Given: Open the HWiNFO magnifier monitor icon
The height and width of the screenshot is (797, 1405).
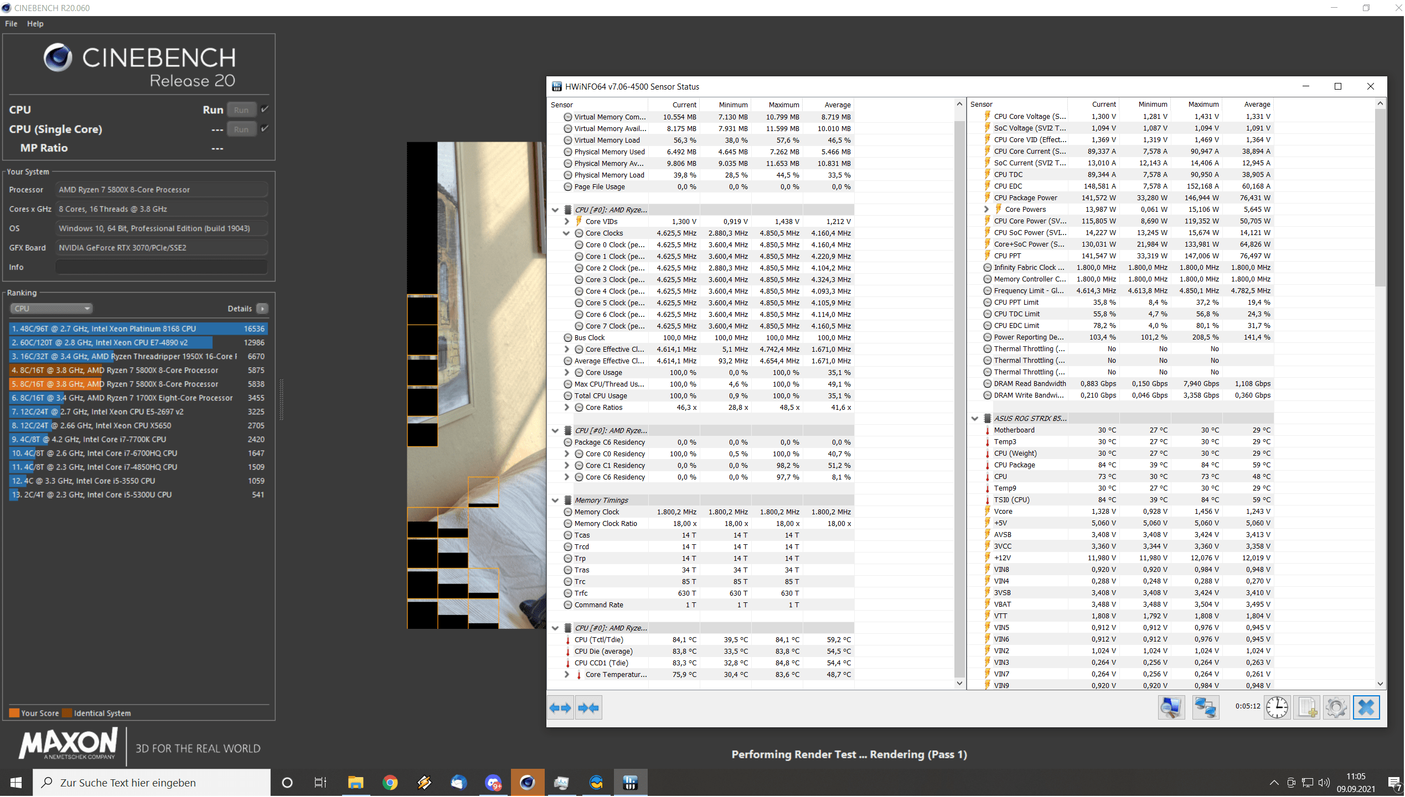Looking at the screenshot, I should coord(1171,707).
